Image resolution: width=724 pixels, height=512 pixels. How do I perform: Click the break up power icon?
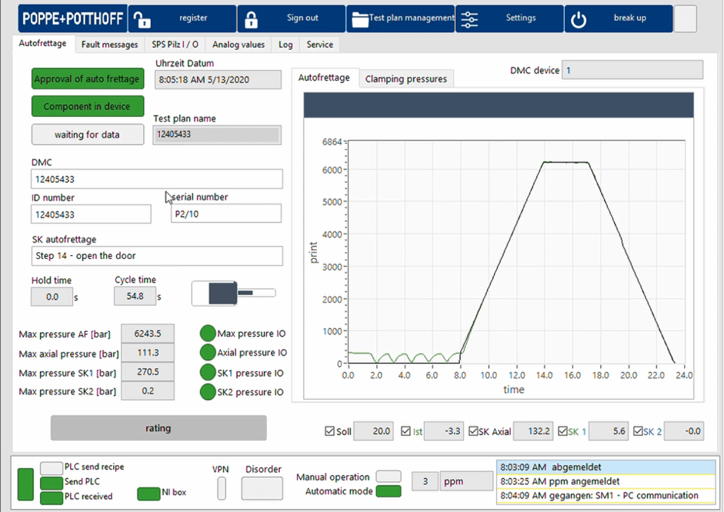(579, 19)
